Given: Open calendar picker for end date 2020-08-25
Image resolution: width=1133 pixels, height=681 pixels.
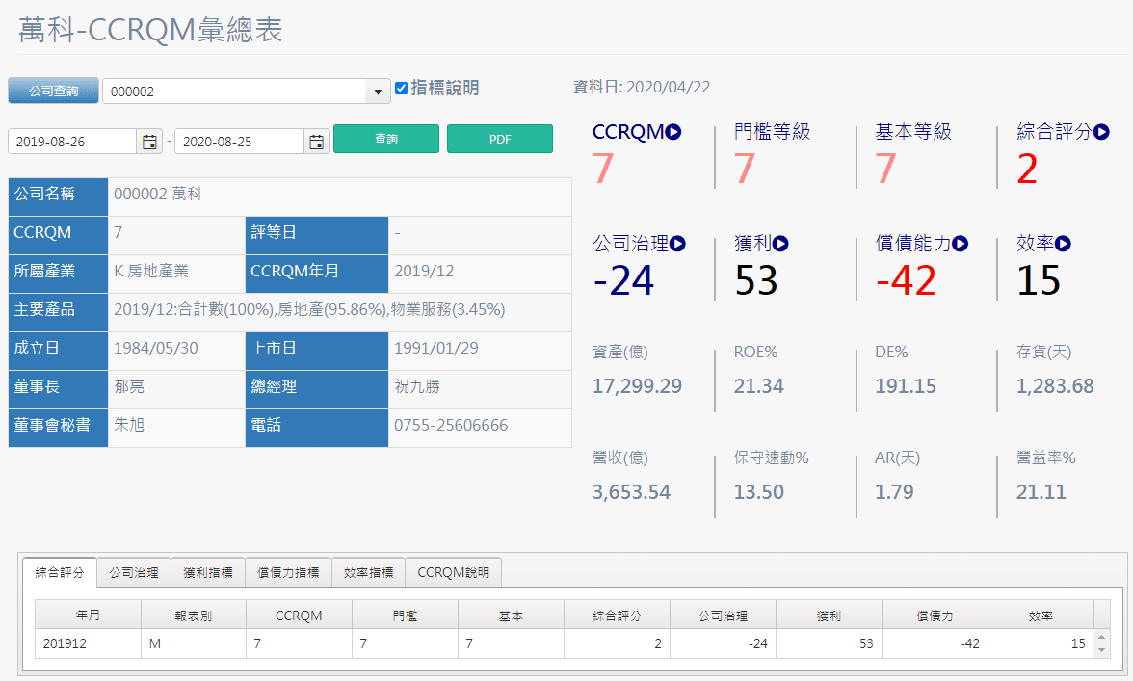Looking at the screenshot, I should pyautogui.click(x=316, y=142).
